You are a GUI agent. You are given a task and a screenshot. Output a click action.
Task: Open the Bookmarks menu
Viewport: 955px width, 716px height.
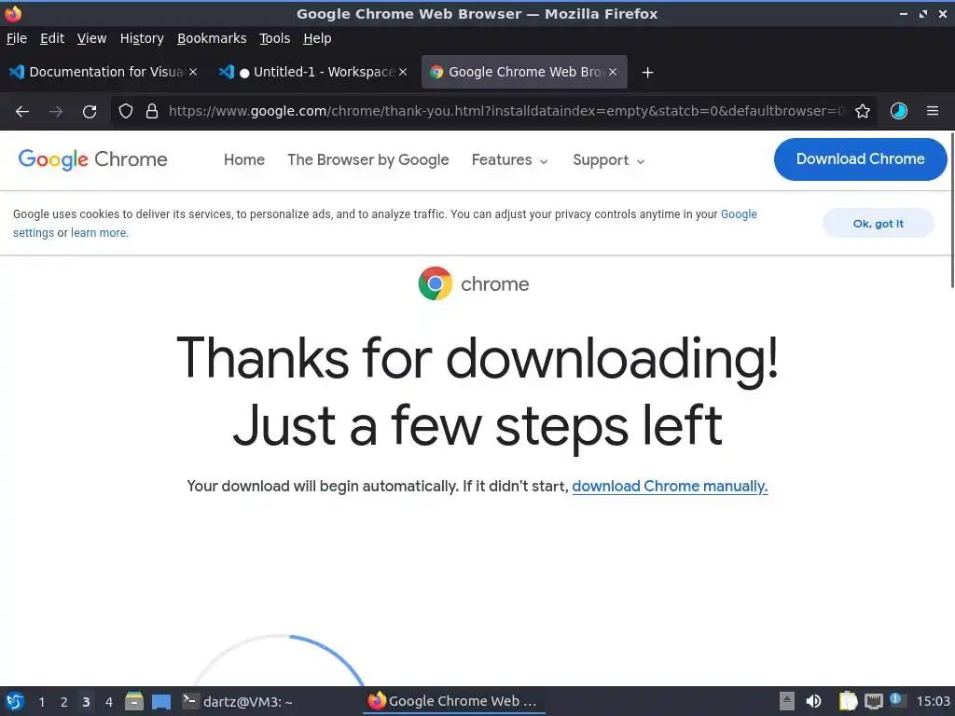[x=212, y=38]
